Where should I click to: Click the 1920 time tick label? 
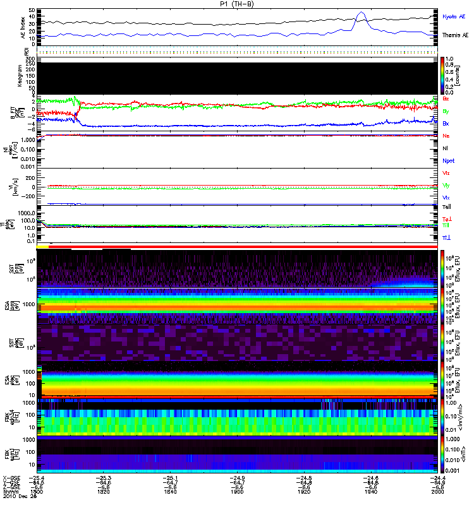(304, 492)
